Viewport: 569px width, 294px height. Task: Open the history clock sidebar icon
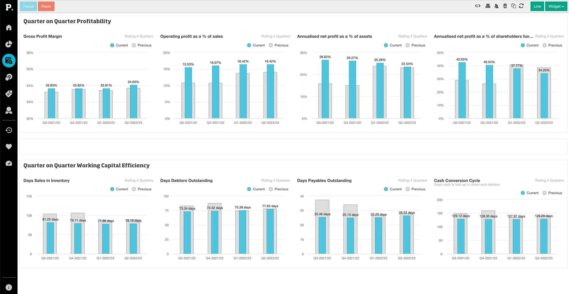click(9, 130)
